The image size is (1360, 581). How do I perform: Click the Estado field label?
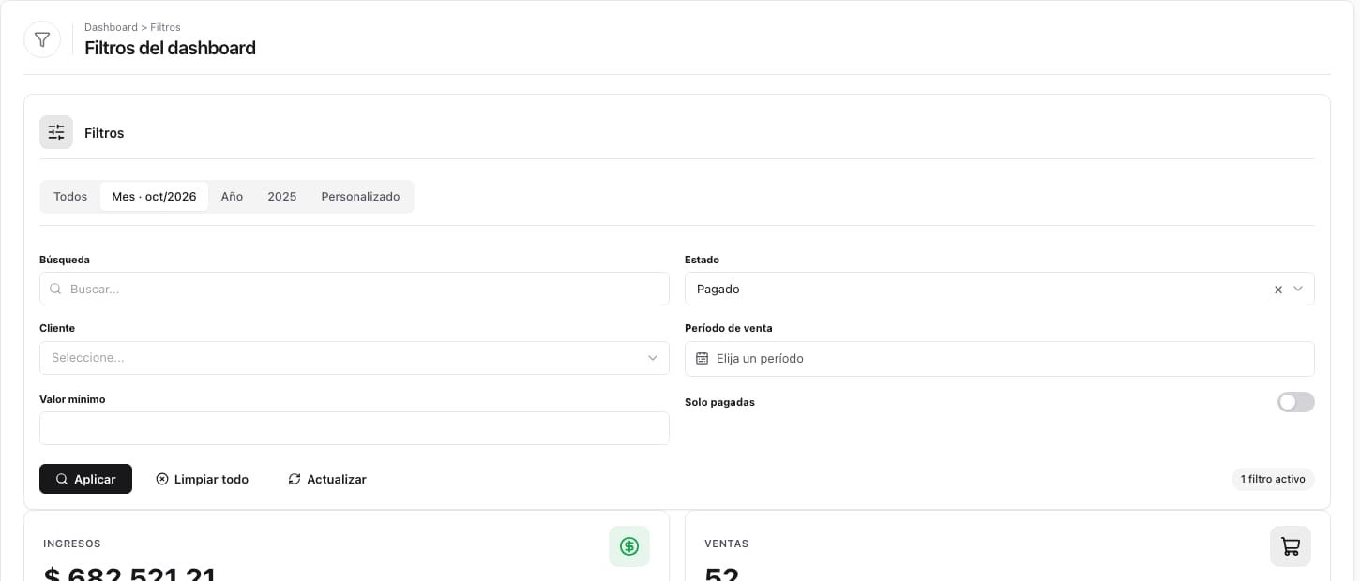[702, 260]
